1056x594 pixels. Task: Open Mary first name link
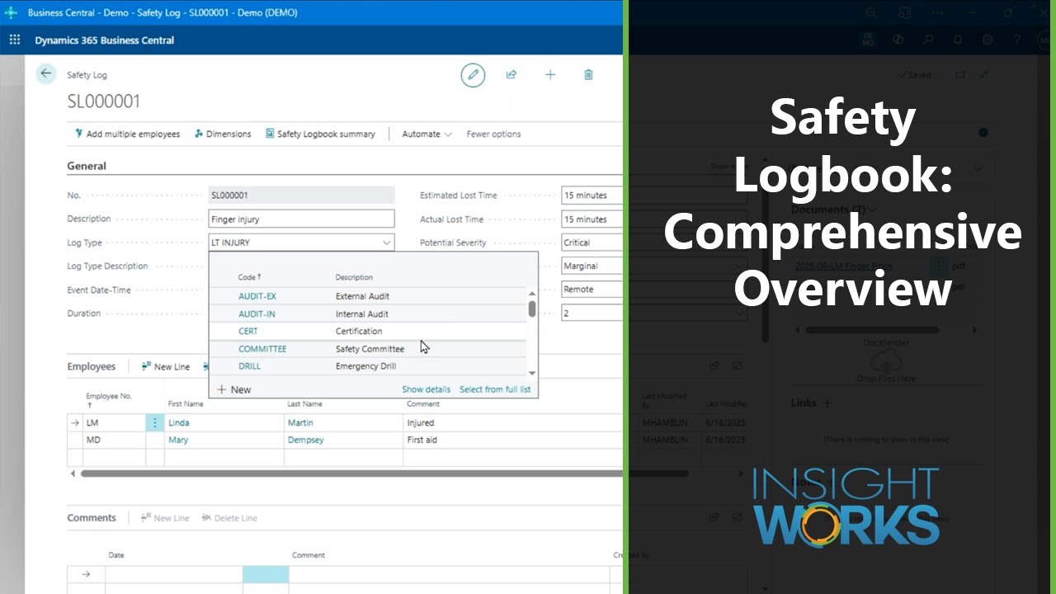coord(178,440)
